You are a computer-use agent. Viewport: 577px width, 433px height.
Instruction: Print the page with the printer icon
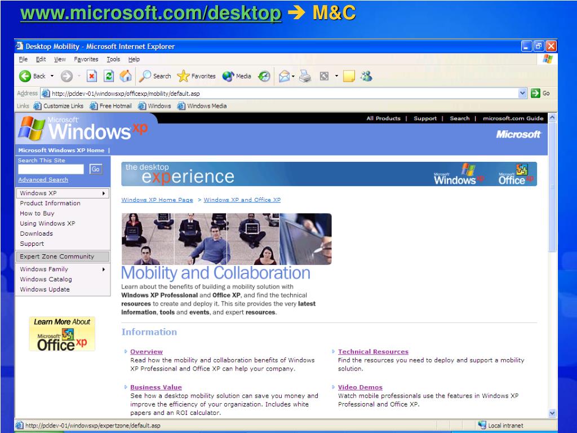tap(305, 76)
